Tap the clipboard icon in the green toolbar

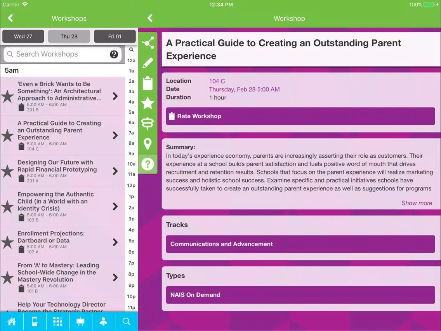click(x=148, y=83)
